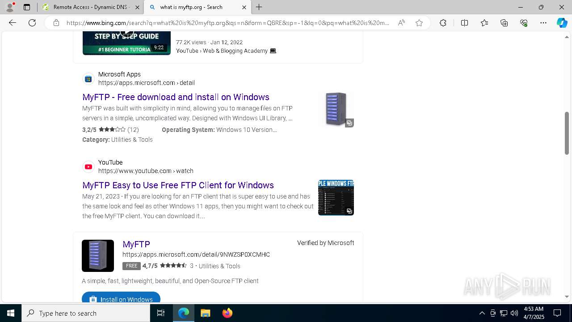
Task: Click the FREE badge
Action: (x=131, y=266)
